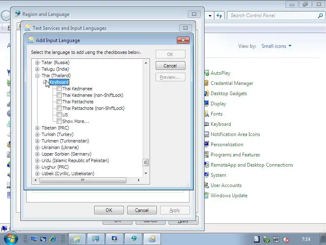
Task: Click the Search Control Panel field
Action: tap(272, 16)
